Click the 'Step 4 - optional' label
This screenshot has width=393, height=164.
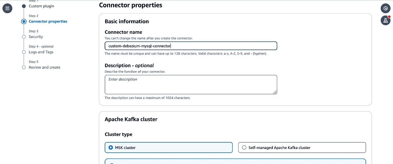click(x=41, y=46)
